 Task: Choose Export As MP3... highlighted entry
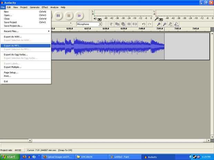coord(26,46)
